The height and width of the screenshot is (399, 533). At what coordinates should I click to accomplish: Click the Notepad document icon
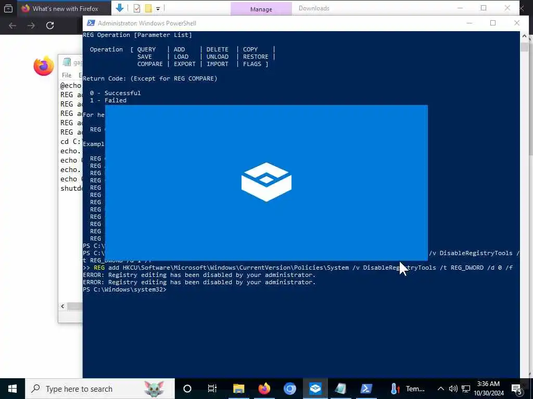67,62
